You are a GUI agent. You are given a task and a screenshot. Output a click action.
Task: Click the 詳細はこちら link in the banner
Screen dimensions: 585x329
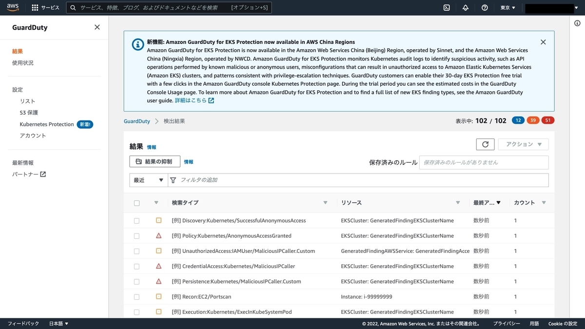click(191, 100)
